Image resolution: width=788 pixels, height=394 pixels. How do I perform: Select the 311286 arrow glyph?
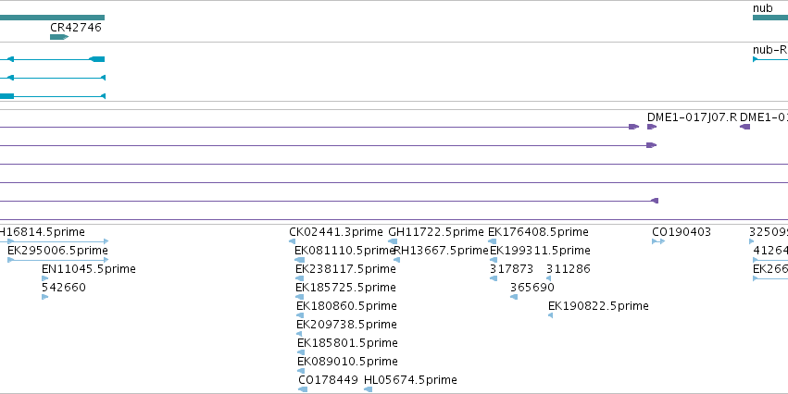tap(548, 278)
